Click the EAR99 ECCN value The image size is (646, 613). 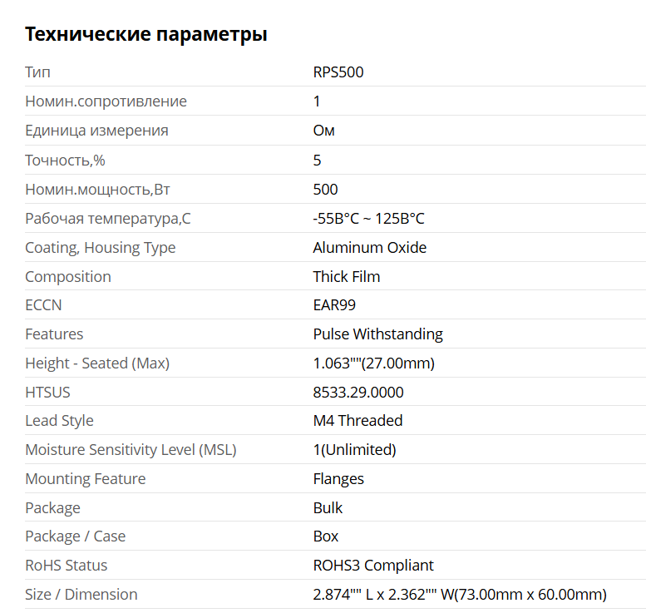point(334,305)
